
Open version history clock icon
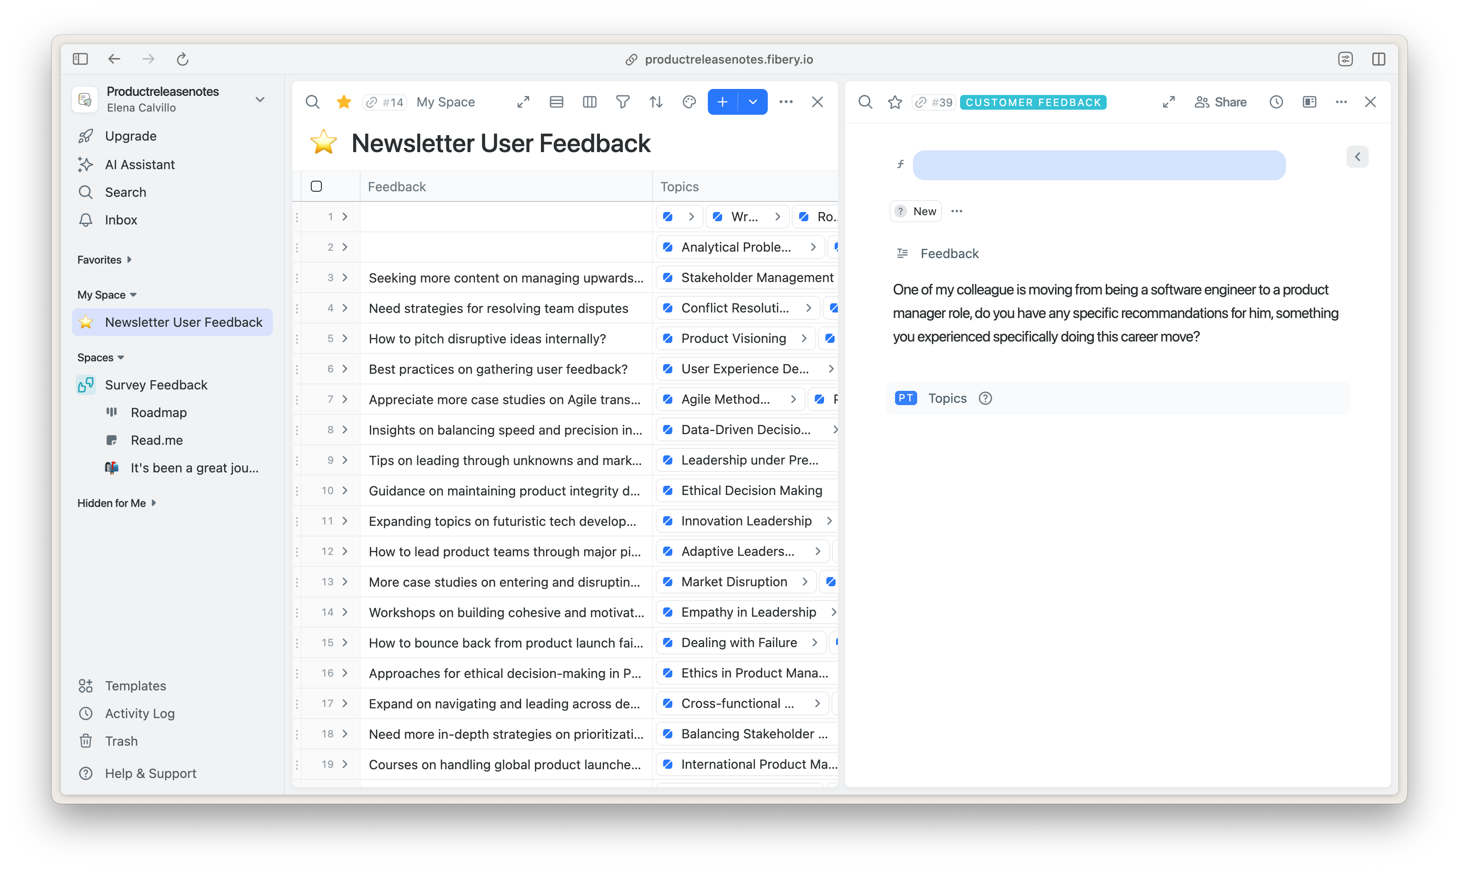[1275, 102]
